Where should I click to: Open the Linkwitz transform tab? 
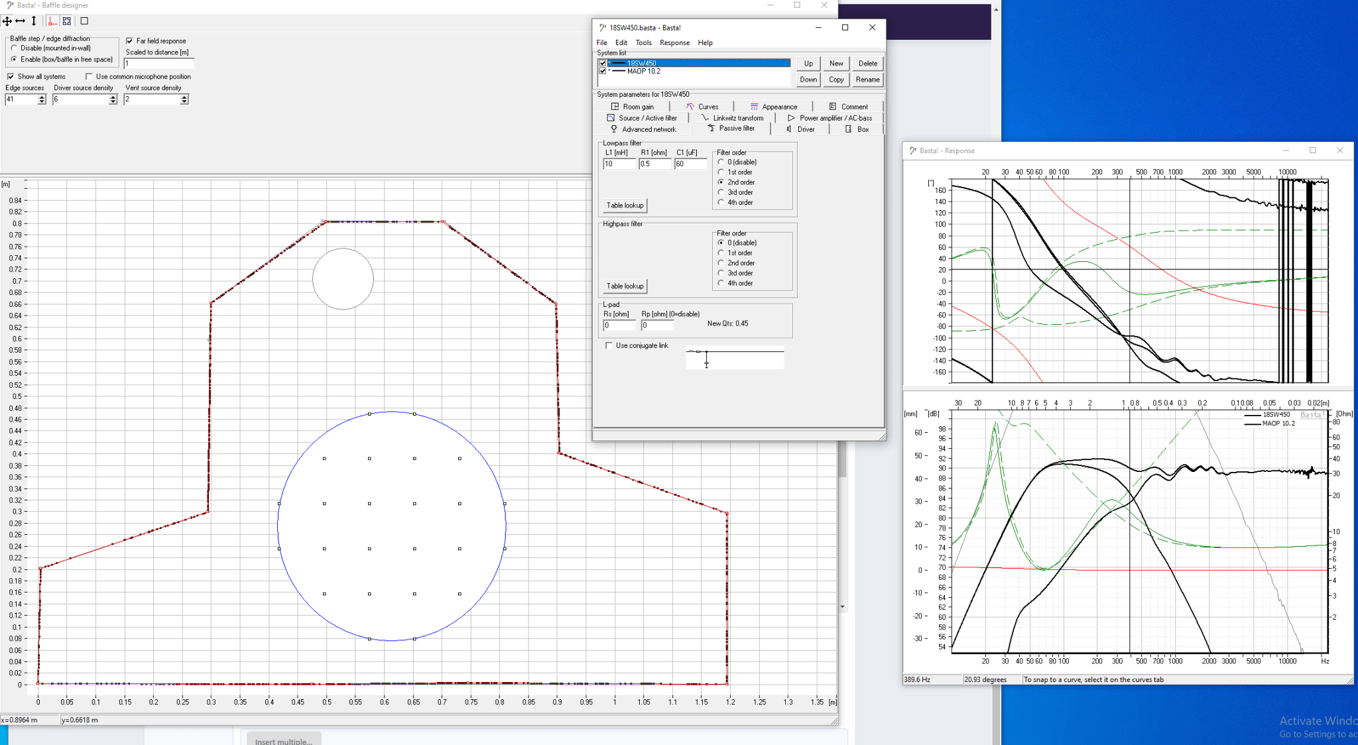732,118
